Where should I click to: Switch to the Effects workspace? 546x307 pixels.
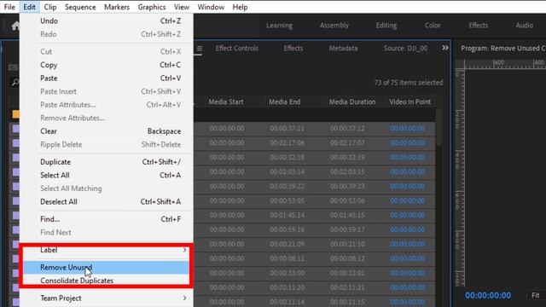click(478, 26)
